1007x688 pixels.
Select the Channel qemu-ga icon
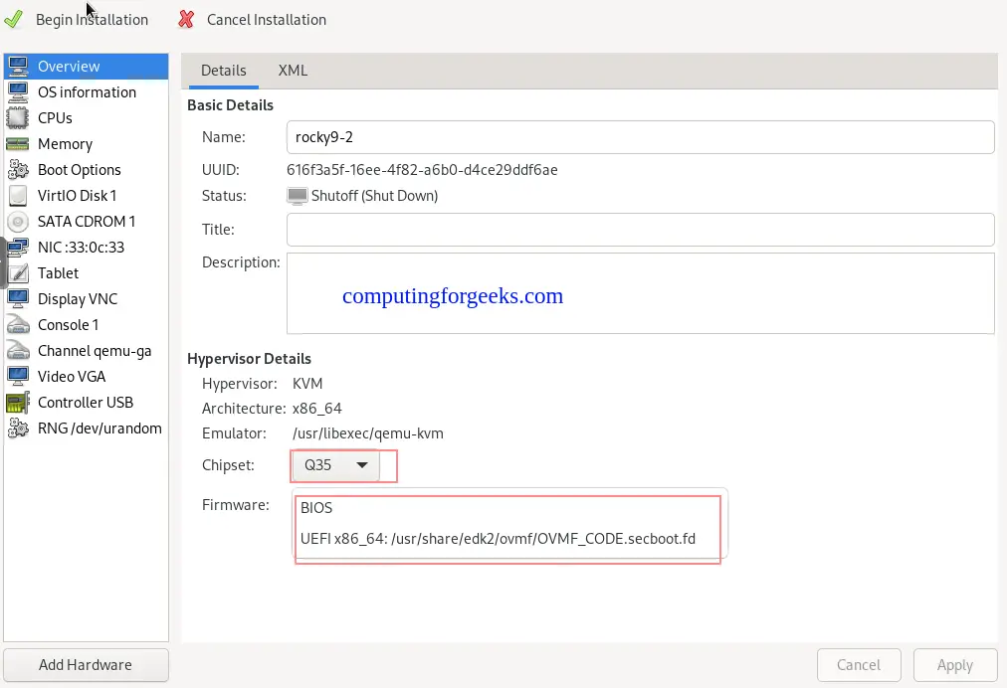pyautogui.click(x=18, y=350)
